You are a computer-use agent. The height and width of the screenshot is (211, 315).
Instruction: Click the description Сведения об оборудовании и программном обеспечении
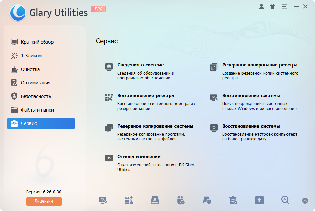tap(146, 76)
